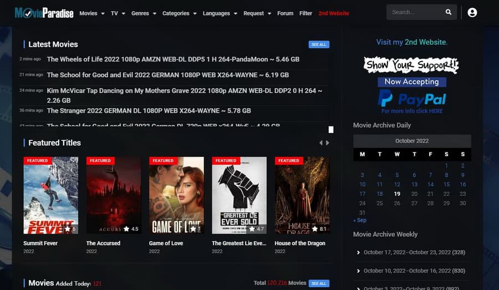Click previous arrow in Featured Titles
The height and width of the screenshot is (290, 499).
[x=321, y=143]
